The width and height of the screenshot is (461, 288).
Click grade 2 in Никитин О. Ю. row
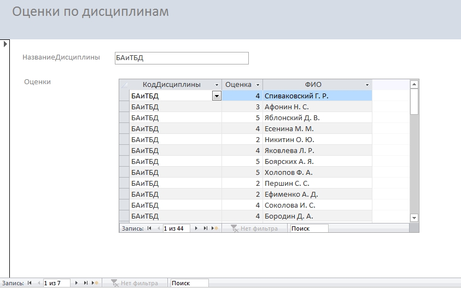242,139
